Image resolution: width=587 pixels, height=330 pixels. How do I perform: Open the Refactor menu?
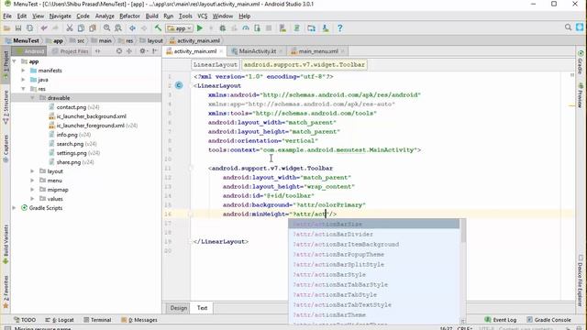click(129, 16)
